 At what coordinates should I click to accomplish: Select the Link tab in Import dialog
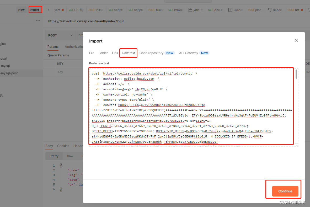[115, 53]
